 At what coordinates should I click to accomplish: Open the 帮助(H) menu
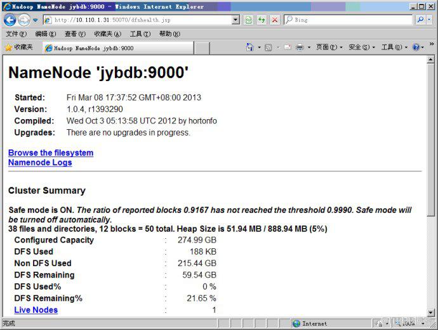[x=169, y=34]
